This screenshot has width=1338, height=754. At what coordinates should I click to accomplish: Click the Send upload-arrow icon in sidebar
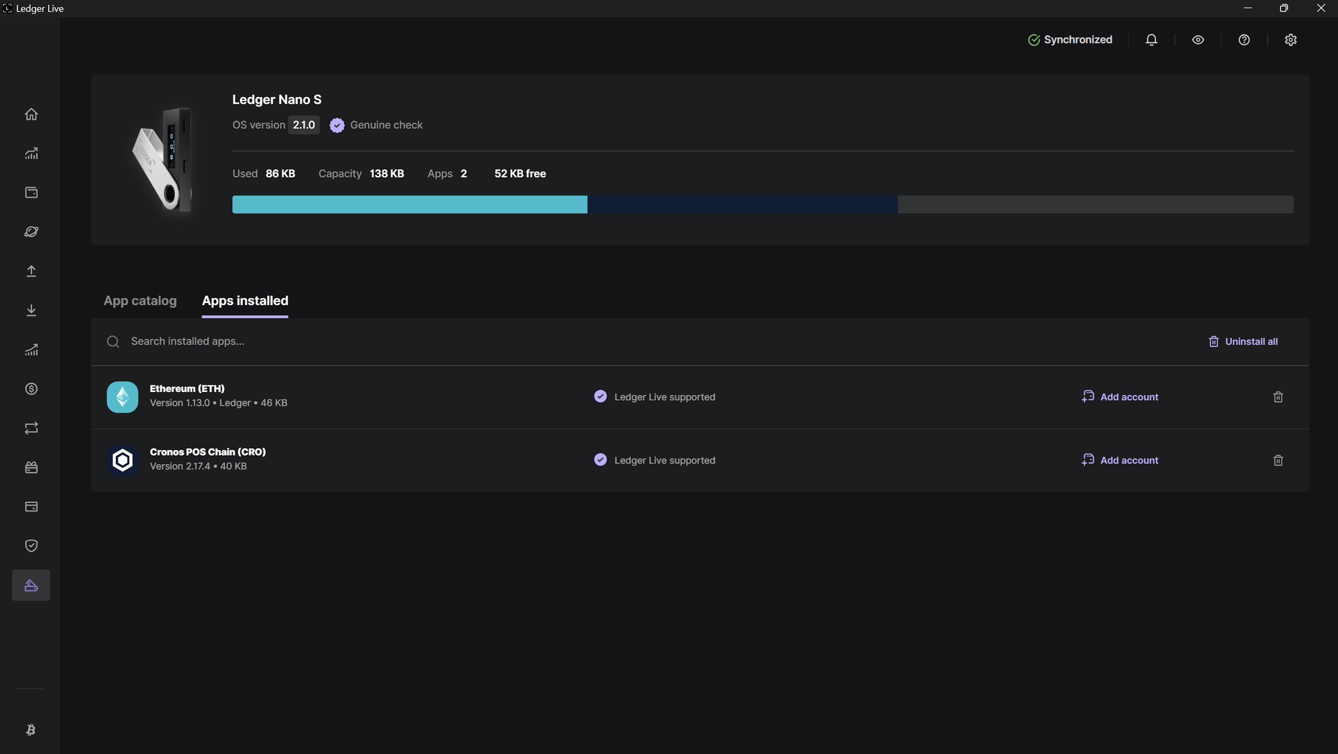(31, 271)
